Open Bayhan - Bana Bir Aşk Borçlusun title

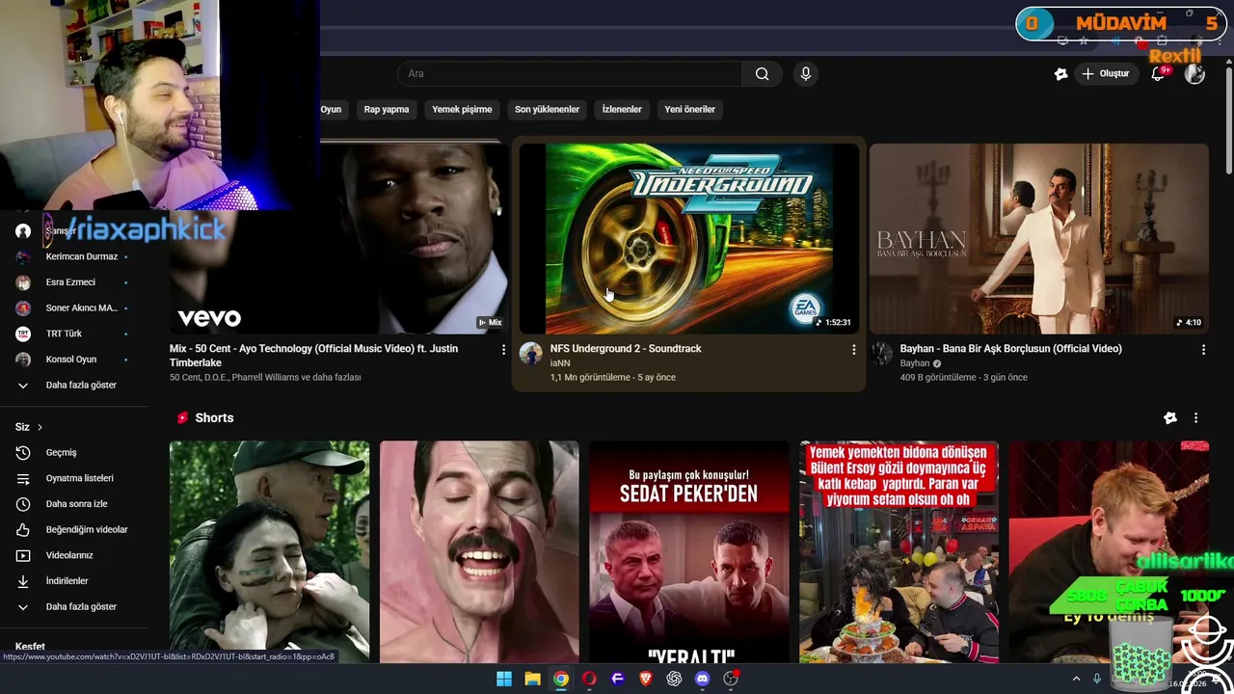pos(1011,349)
